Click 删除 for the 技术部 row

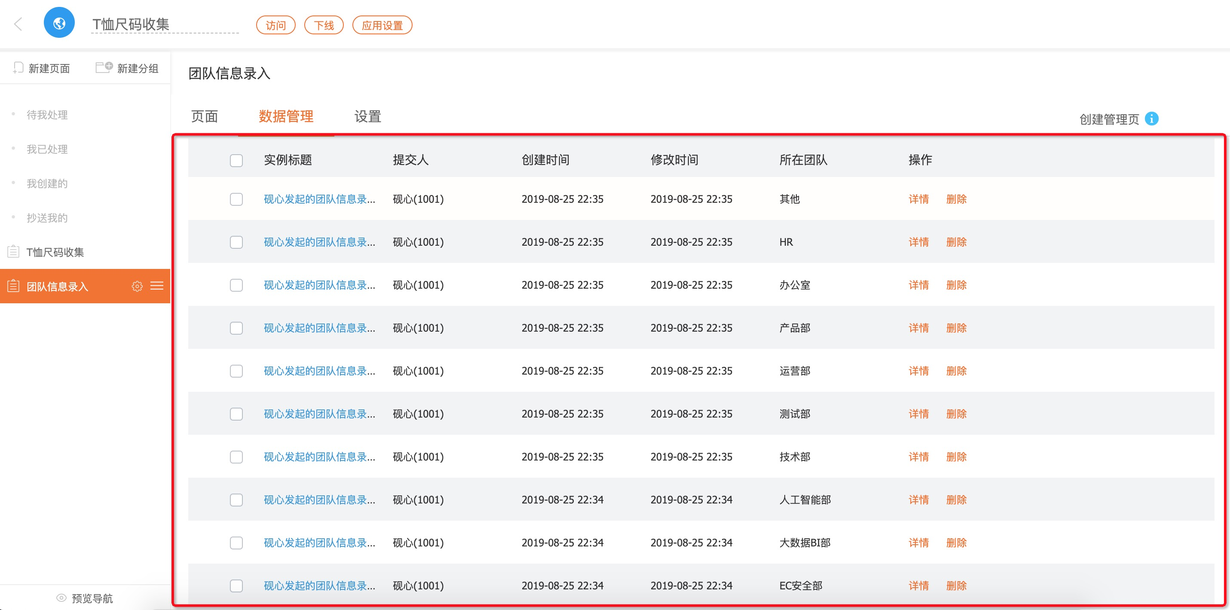956,457
